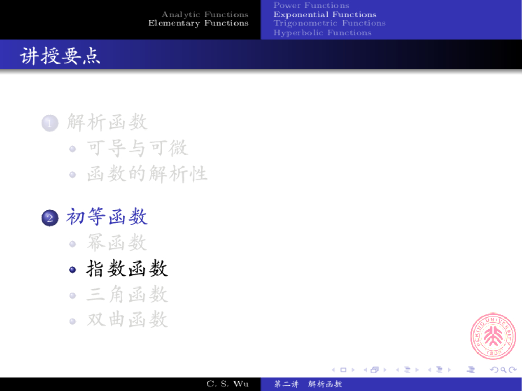
Task: Click the magnifier search icon
Action: (503, 370)
